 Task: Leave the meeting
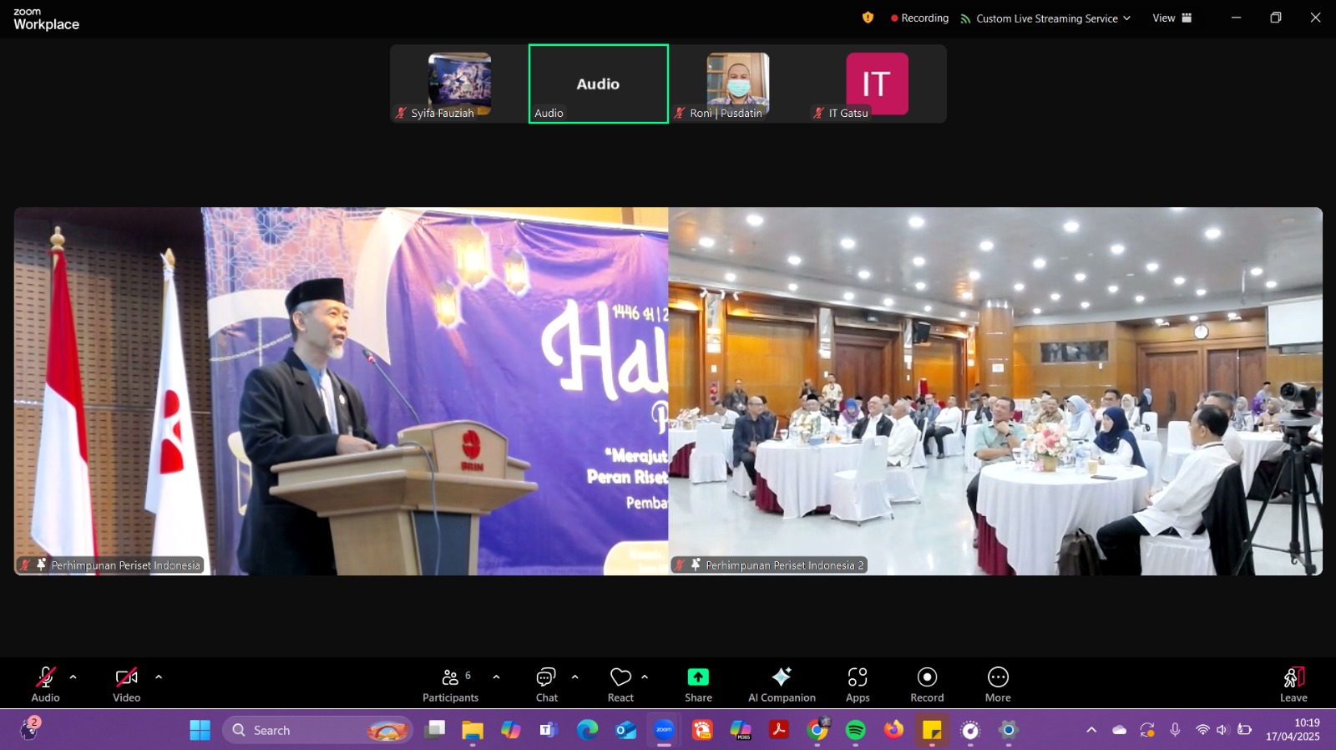tap(1293, 684)
